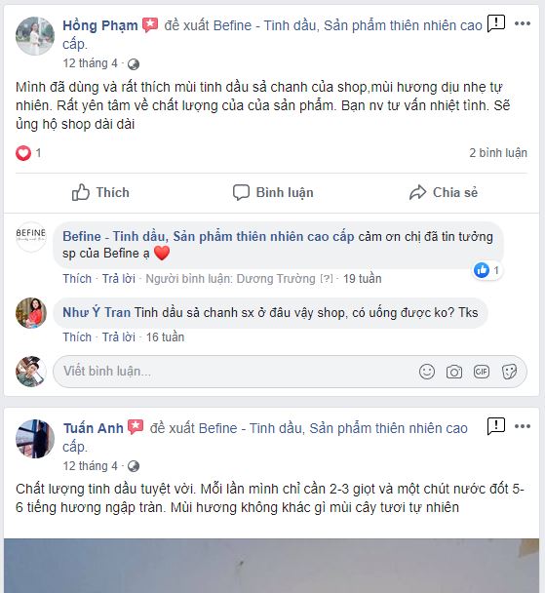Open Hồng Phạm's profile link
545x593 pixels.
[100, 25]
